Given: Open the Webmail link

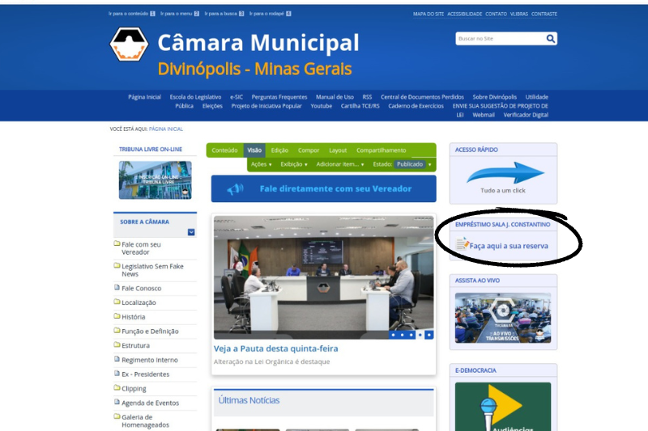Looking at the screenshot, I should pyautogui.click(x=484, y=115).
